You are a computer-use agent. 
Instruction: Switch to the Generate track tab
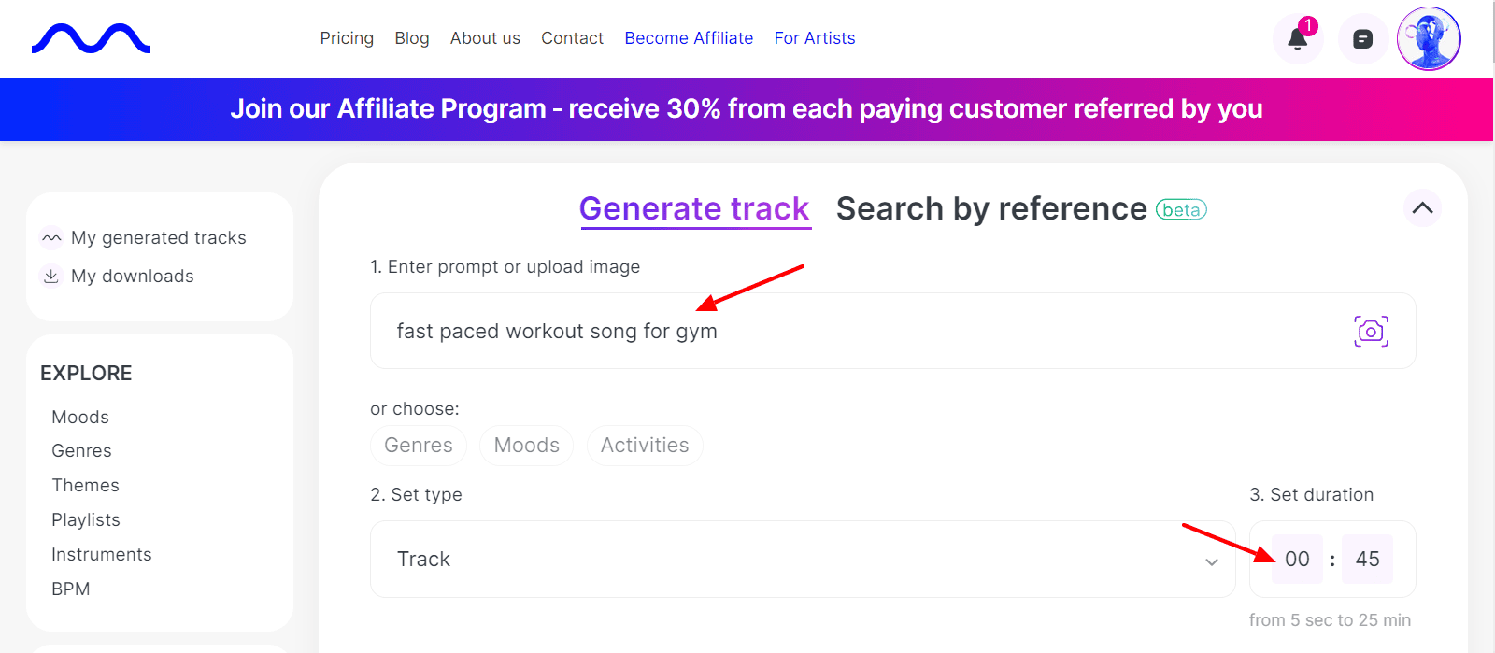(694, 209)
